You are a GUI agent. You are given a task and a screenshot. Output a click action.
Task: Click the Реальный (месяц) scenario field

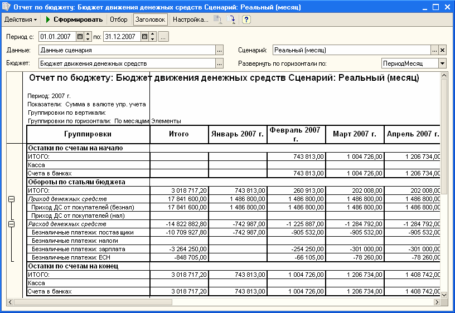pyautogui.click(x=352, y=50)
